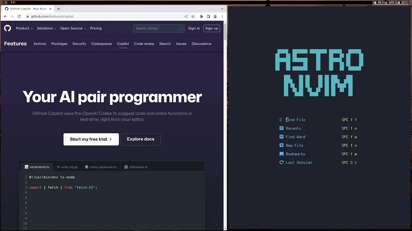Expand the Product dropdown menu
Image resolution: width=412 pixels, height=231 pixels.
tap(24, 28)
